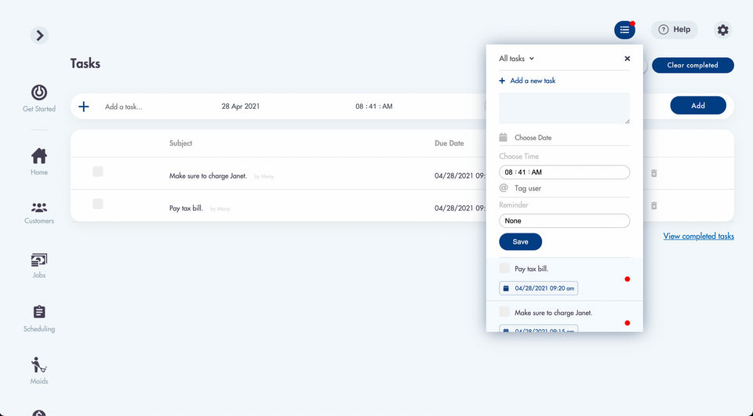Expand the sidebar with the chevron arrow
Viewport: 753px width, 416px height.
click(x=39, y=35)
